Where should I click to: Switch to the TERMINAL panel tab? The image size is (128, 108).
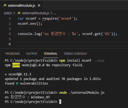pos(50,54)
